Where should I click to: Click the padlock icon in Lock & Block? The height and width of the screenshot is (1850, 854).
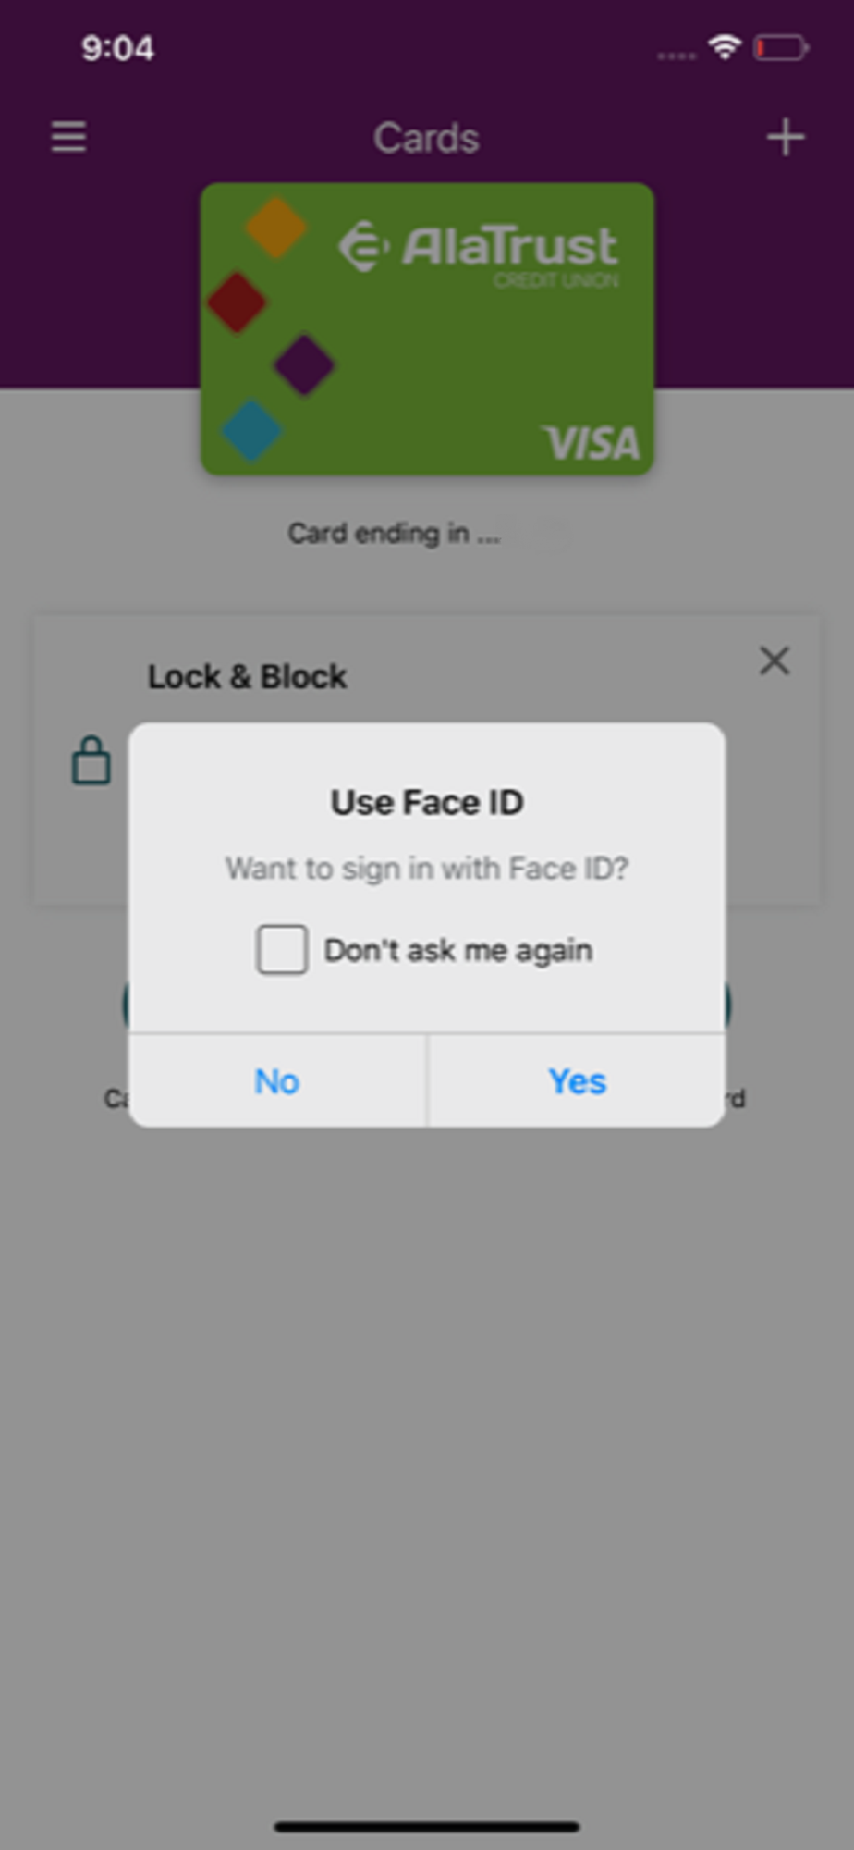pyautogui.click(x=91, y=759)
